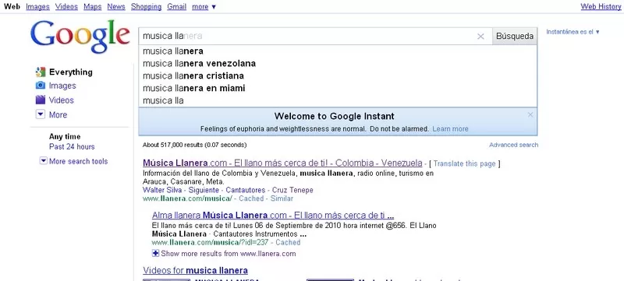The height and width of the screenshot is (281, 624).
Task: Open the Walter Silva sitelink
Action: (x=162, y=190)
